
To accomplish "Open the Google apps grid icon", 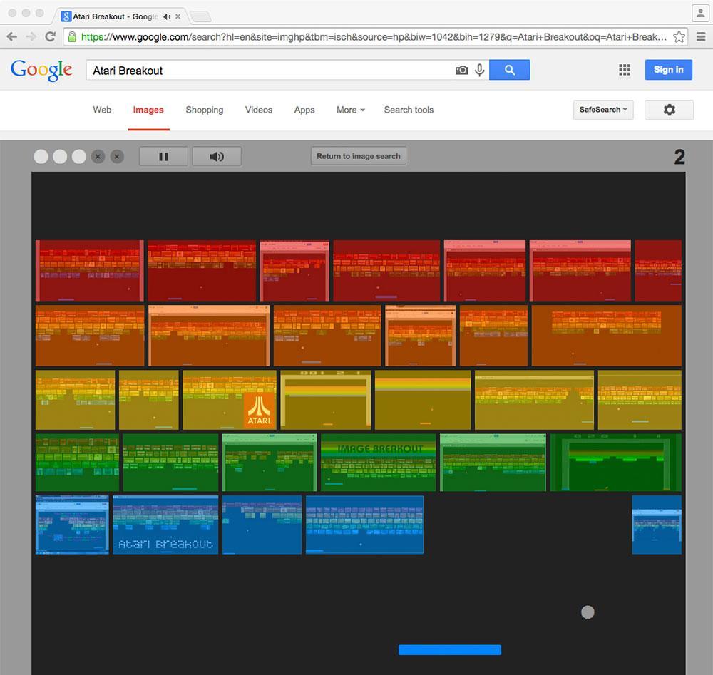I will pyautogui.click(x=625, y=70).
